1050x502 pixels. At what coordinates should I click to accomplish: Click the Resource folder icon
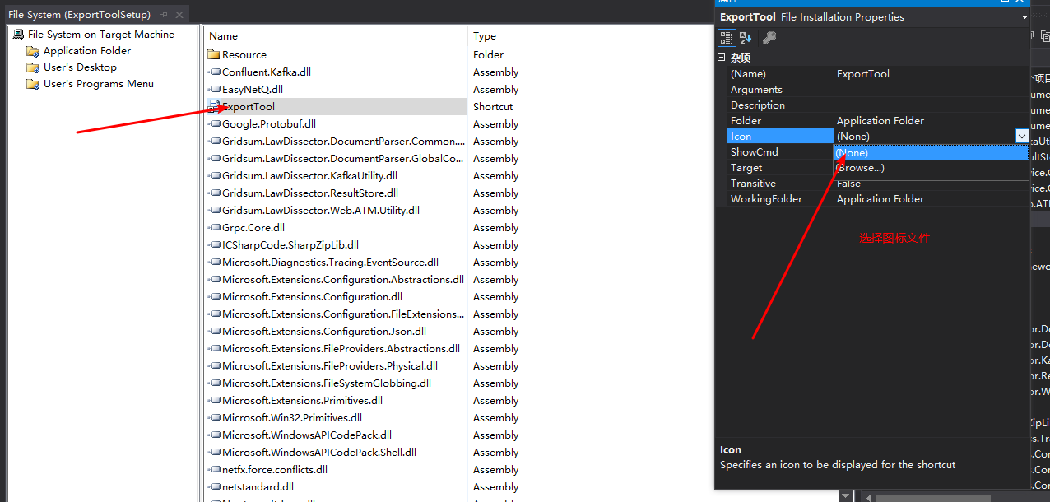[x=214, y=55]
